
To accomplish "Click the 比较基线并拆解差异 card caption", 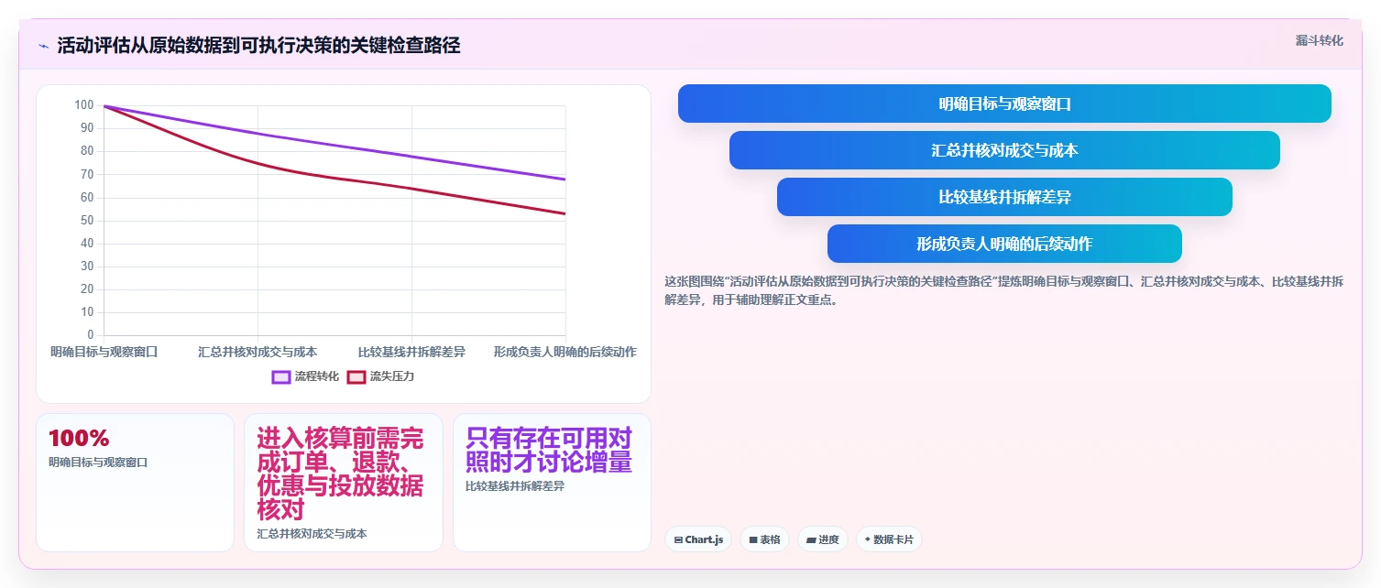I will pyautogui.click(x=515, y=486).
